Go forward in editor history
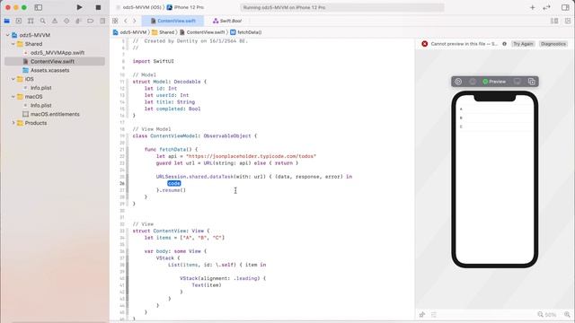575x323 pixels. point(135,21)
